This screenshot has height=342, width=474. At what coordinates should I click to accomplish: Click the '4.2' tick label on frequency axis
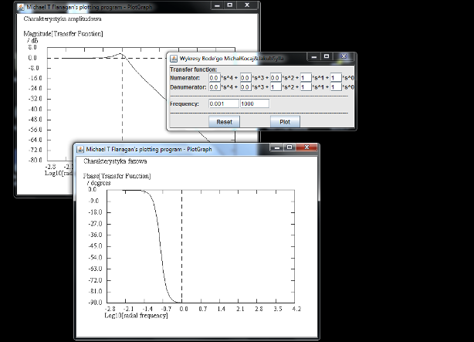point(297,309)
